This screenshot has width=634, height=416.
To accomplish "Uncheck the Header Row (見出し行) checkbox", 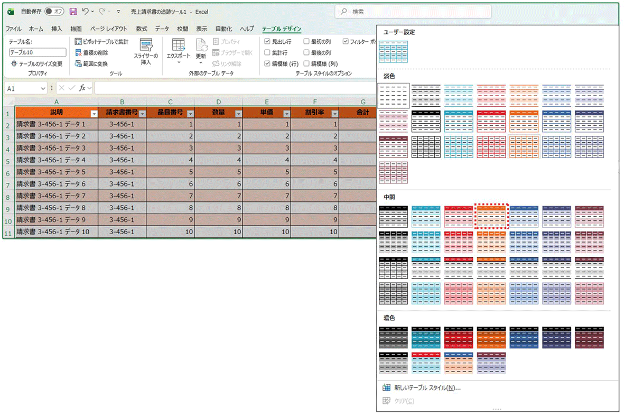I will 267,42.
